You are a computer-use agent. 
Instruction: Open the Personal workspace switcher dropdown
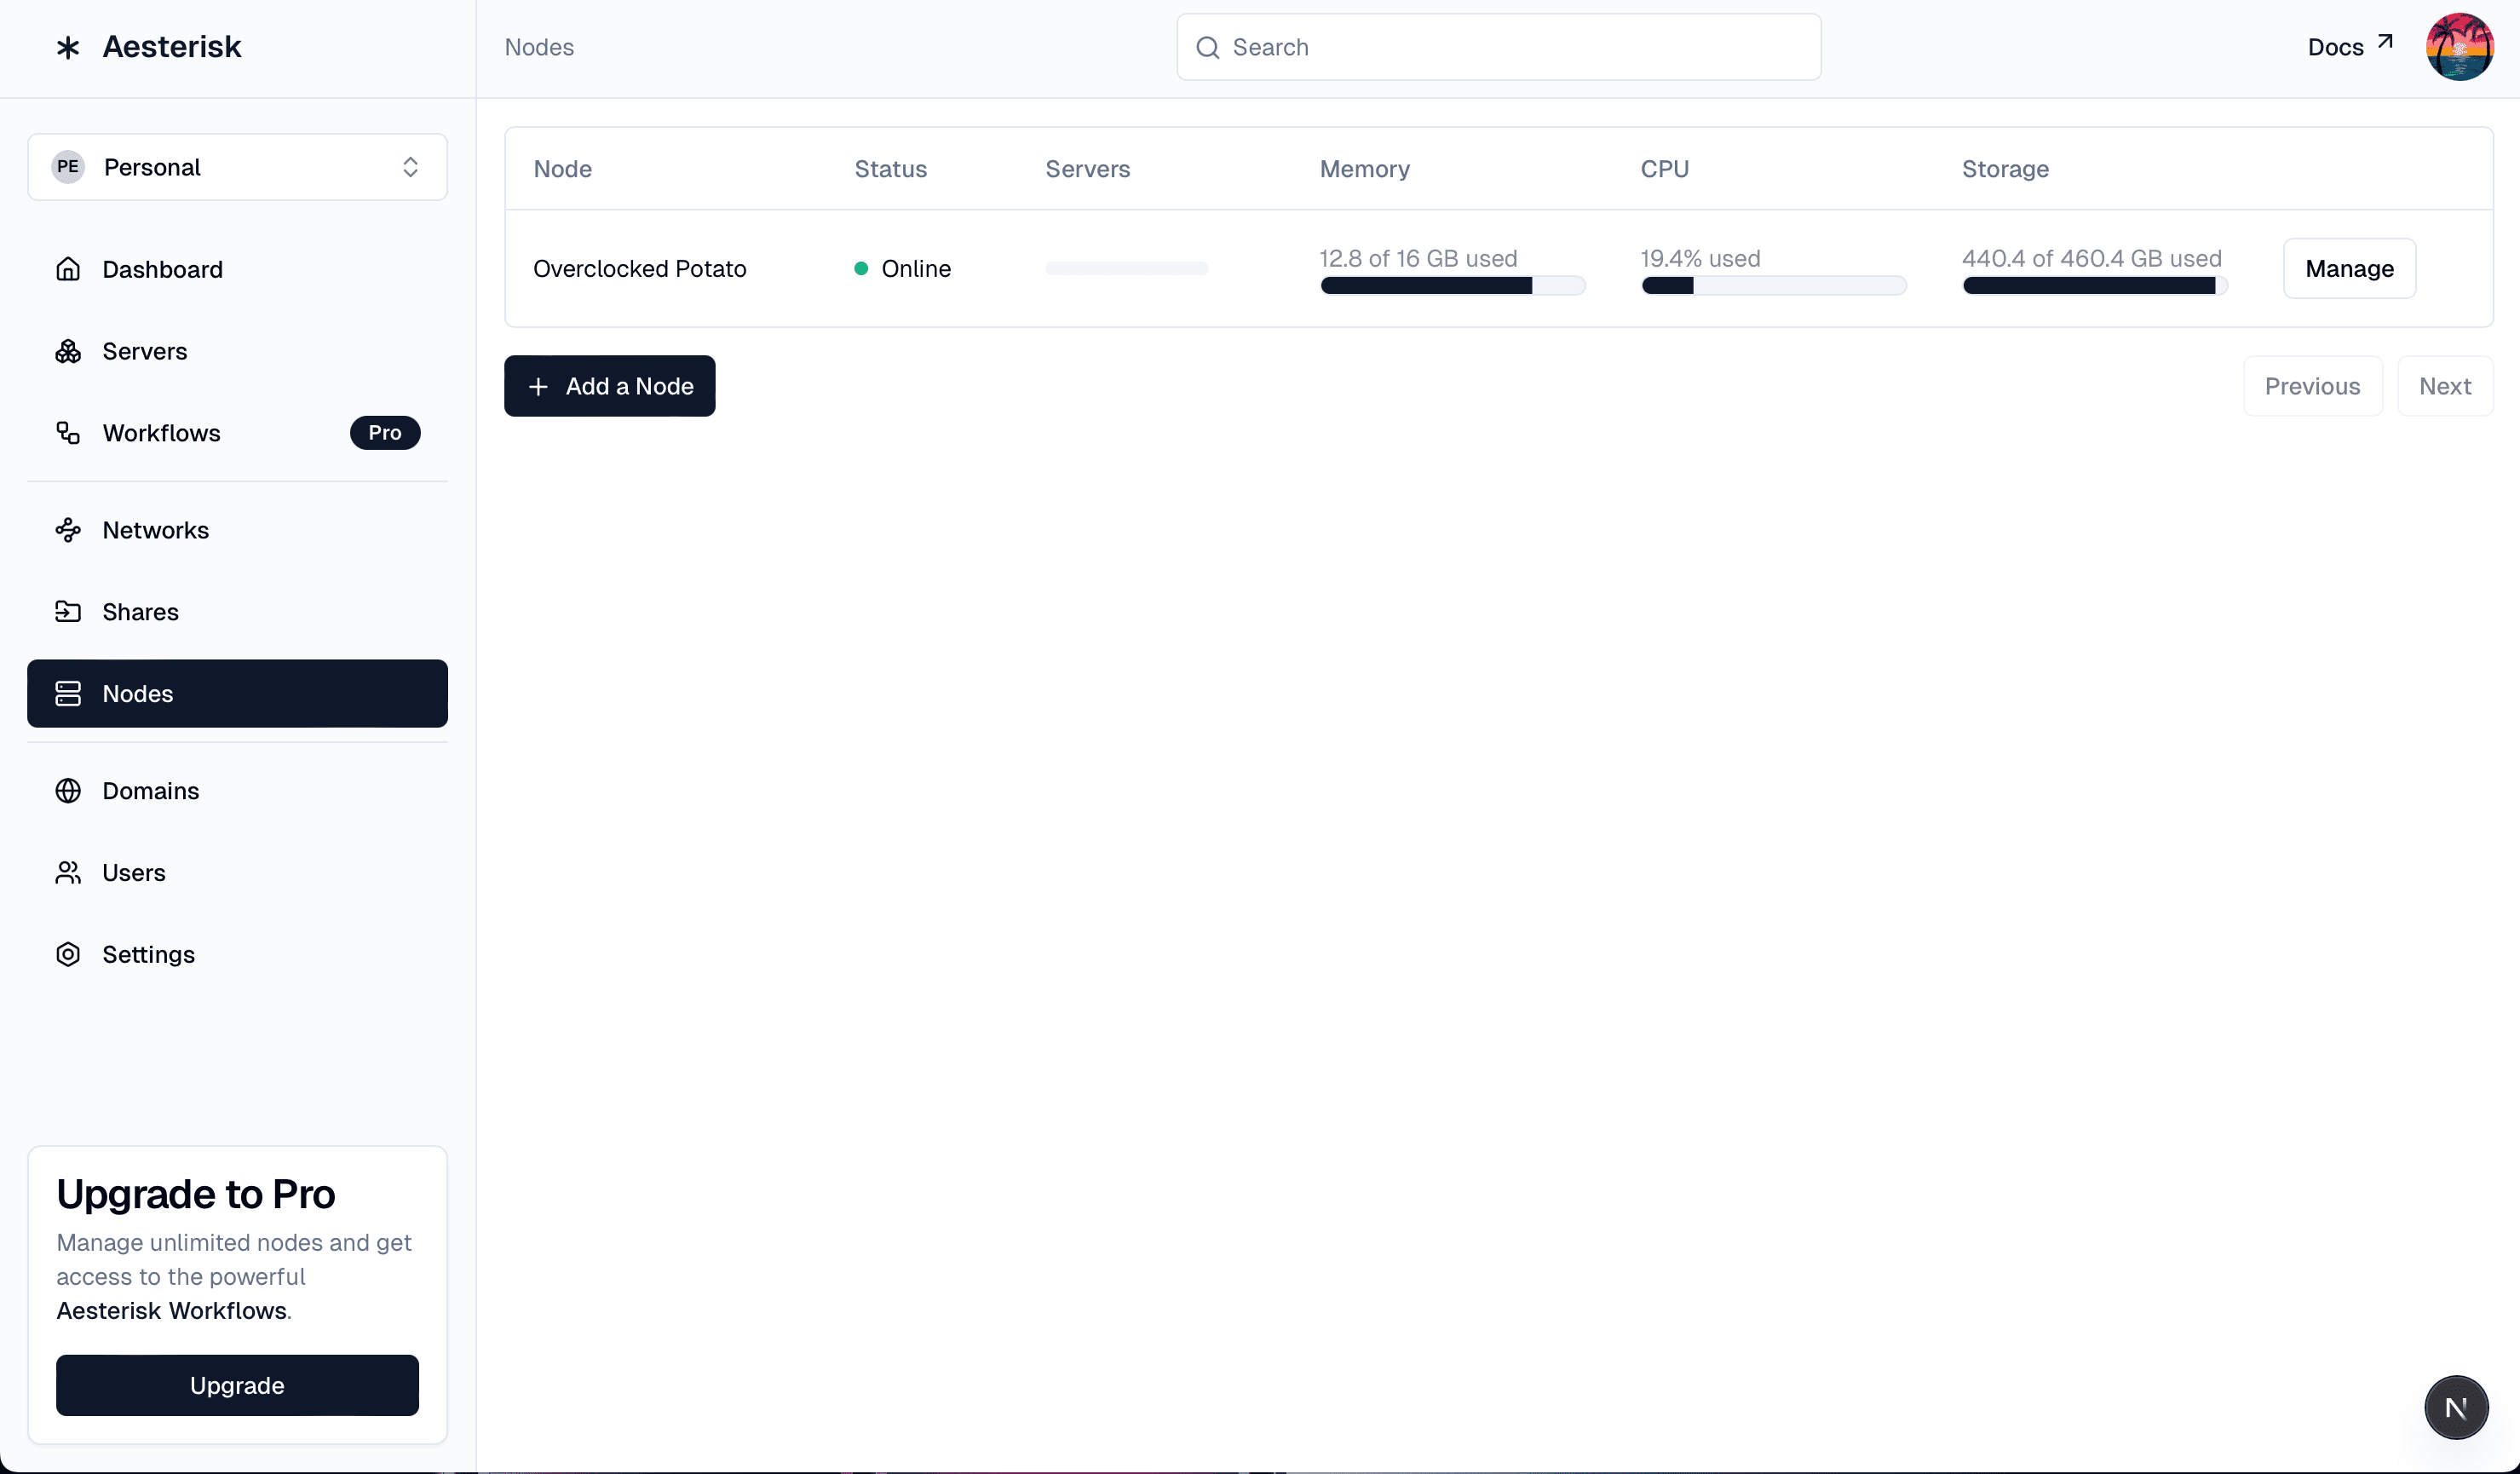237,167
